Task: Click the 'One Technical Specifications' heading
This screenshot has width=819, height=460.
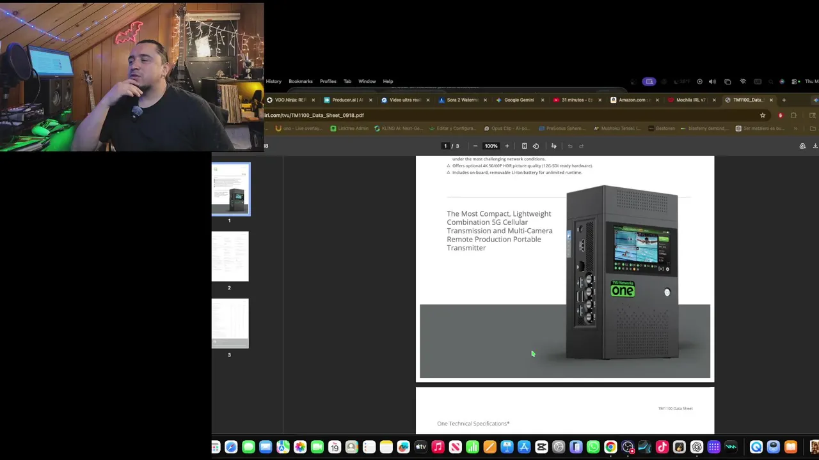Action: (473, 424)
